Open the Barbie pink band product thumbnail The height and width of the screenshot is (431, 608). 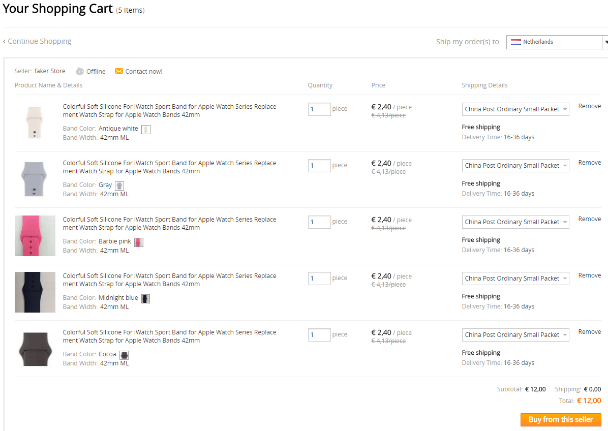(x=35, y=235)
